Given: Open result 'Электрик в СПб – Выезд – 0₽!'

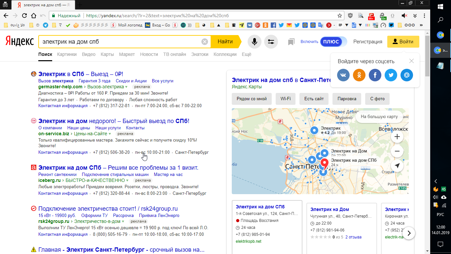Looking at the screenshot, I should [x=81, y=74].
